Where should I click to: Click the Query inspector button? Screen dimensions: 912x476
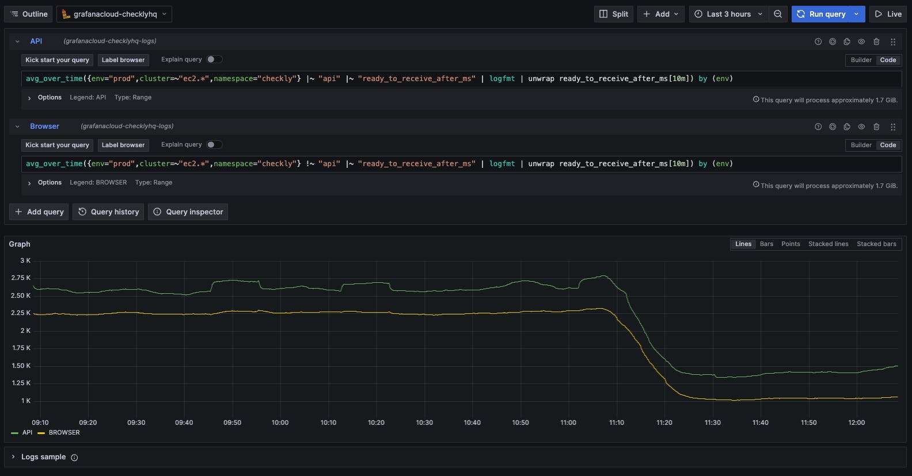click(188, 212)
